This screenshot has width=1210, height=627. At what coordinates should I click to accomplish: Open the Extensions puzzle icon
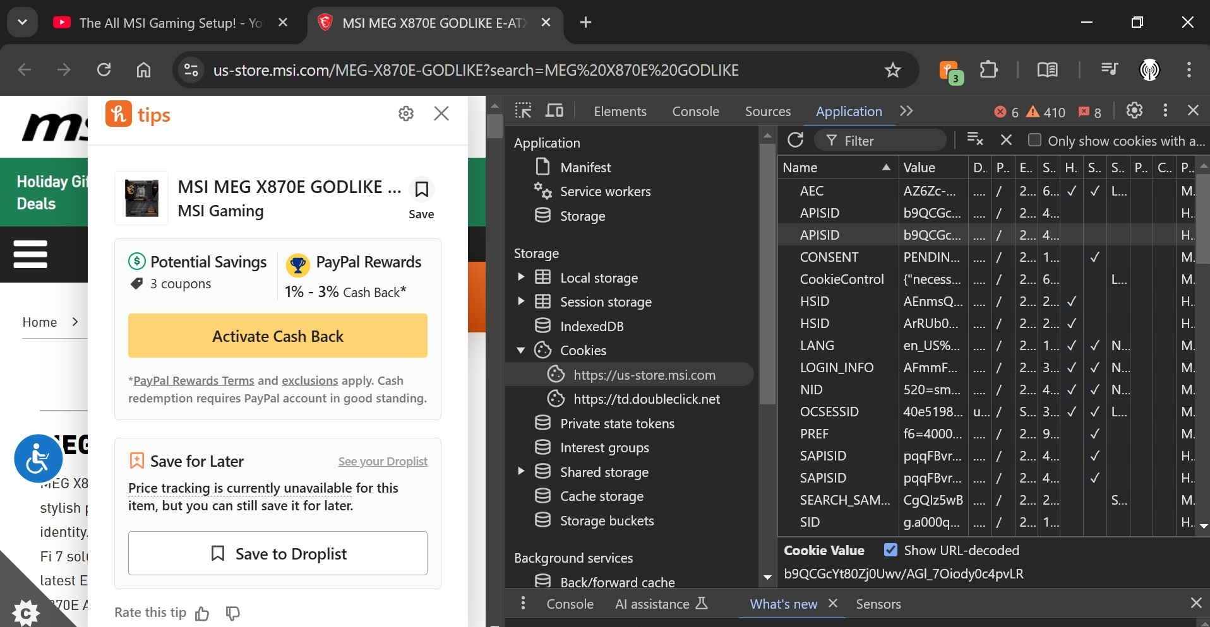[x=989, y=69]
